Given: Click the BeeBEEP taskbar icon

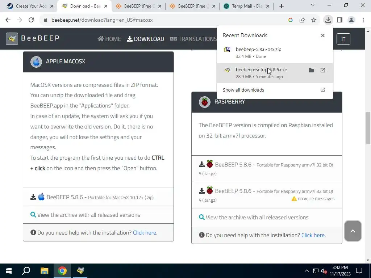Looking at the screenshot, I should tap(80, 271).
